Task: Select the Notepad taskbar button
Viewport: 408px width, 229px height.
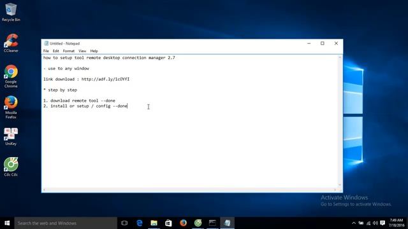Action: (227, 223)
